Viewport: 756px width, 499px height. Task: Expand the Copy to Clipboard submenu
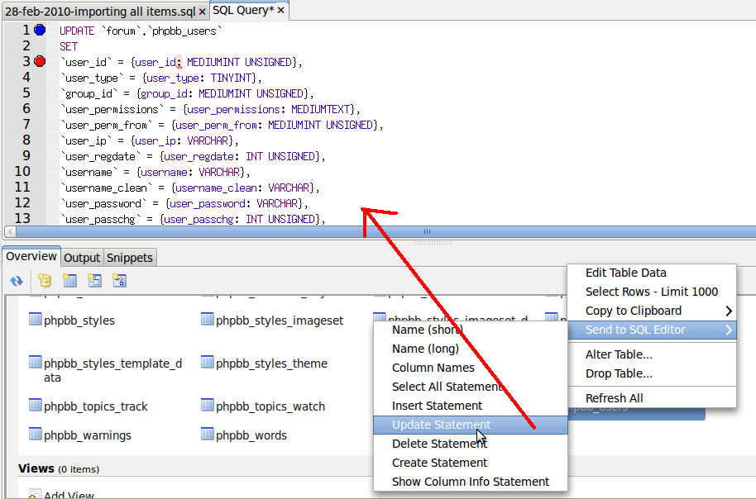[652, 311]
